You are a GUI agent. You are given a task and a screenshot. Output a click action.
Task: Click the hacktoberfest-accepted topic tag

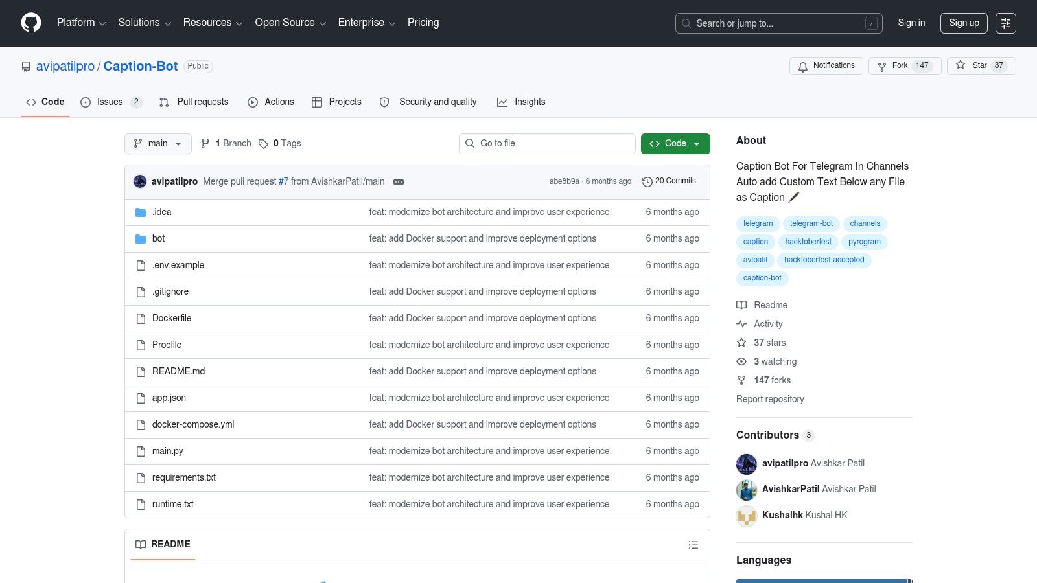[824, 260]
